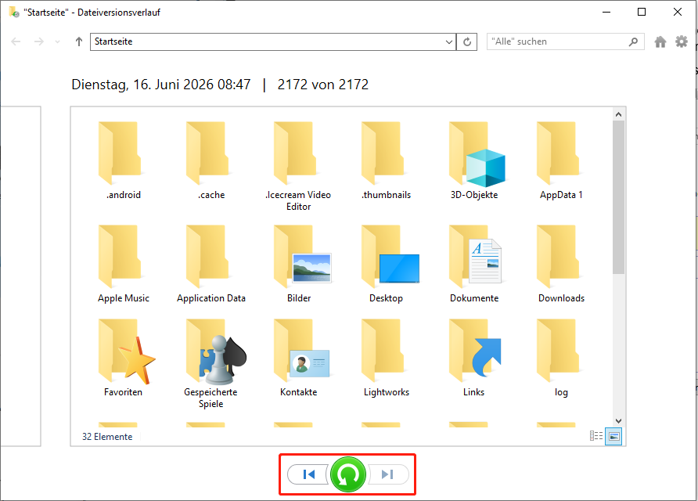Select the AppData 1 folder
This screenshot has width=698, height=501.
click(561, 160)
